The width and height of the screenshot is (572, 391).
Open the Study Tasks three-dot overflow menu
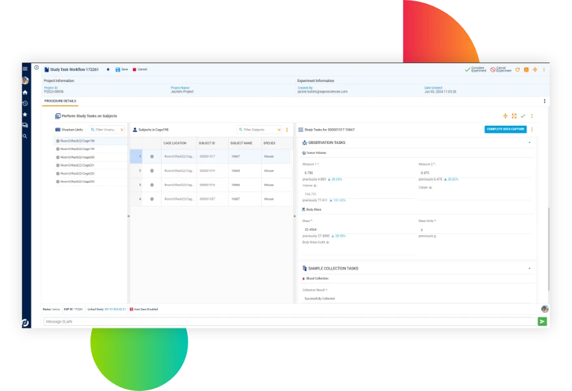point(532,130)
